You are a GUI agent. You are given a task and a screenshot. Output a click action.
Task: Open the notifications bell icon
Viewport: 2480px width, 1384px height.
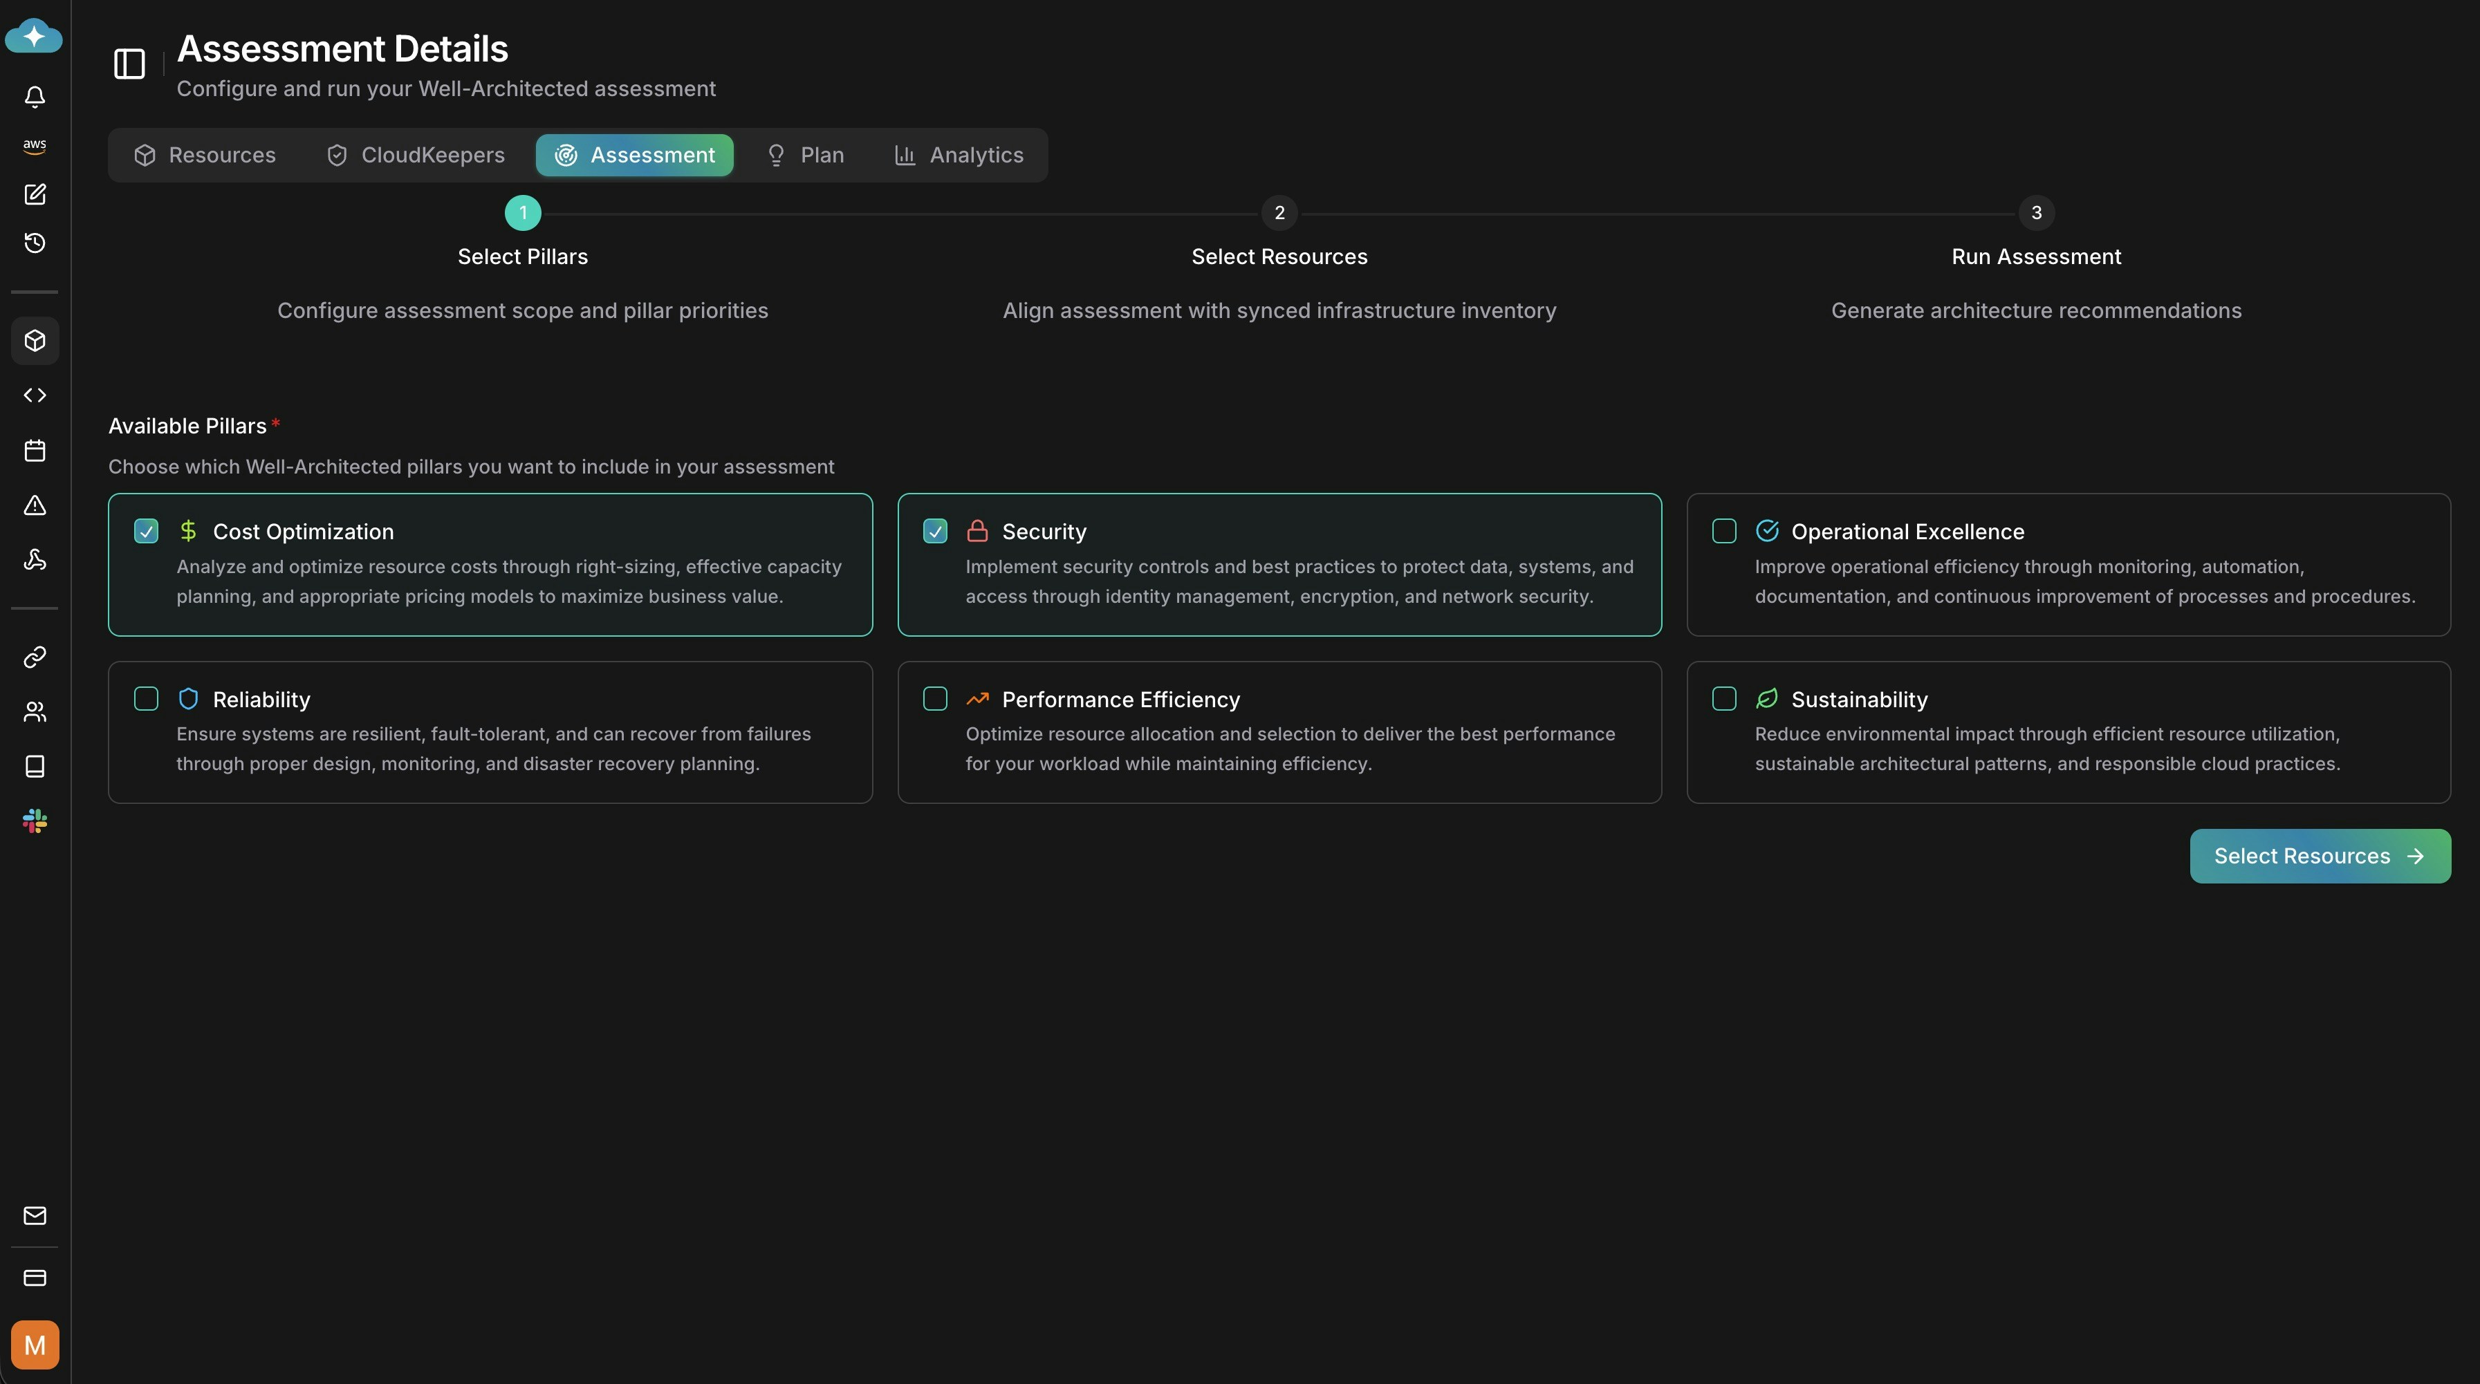click(35, 96)
